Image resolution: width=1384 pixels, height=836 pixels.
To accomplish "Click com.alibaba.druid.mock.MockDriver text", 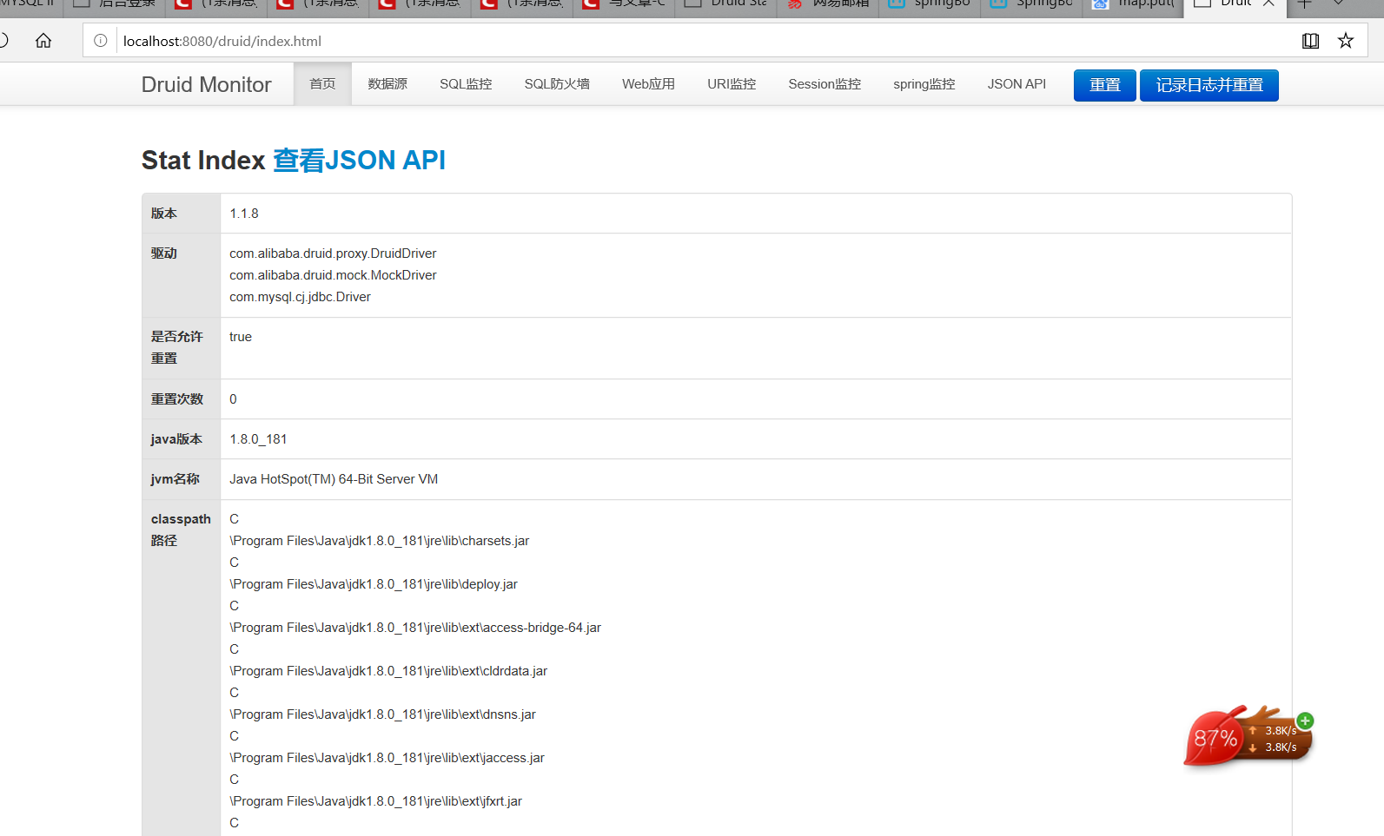I will 333,275.
